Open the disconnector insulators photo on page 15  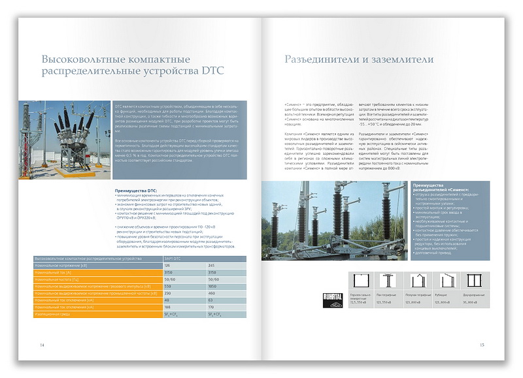click(x=335, y=221)
